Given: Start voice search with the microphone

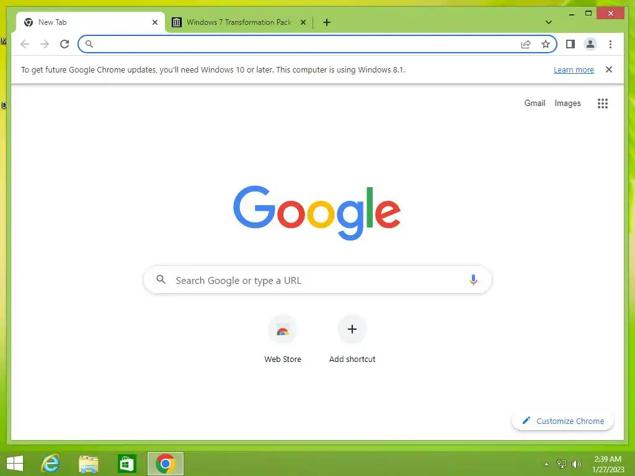Looking at the screenshot, I should tap(473, 280).
